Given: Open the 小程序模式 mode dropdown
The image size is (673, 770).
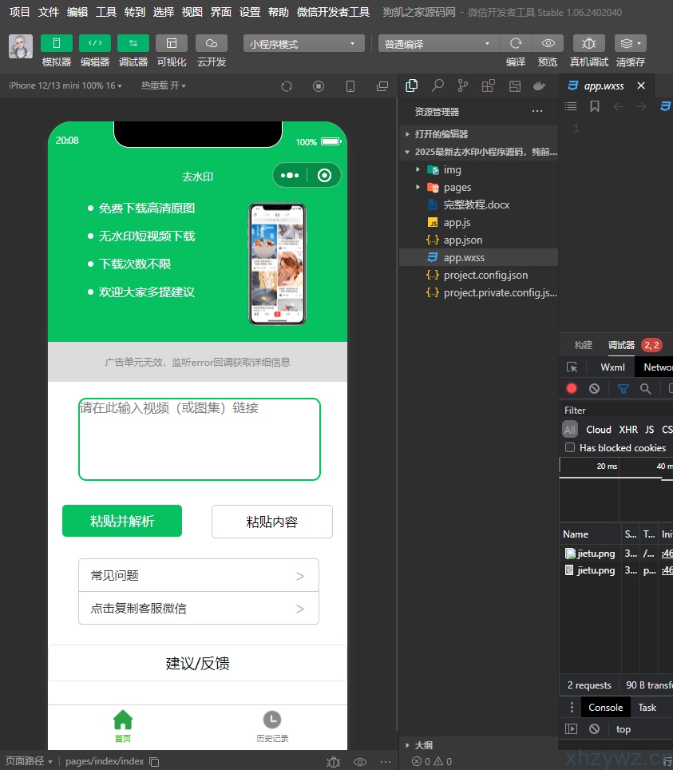Looking at the screenshot, I should pos(302,43).
